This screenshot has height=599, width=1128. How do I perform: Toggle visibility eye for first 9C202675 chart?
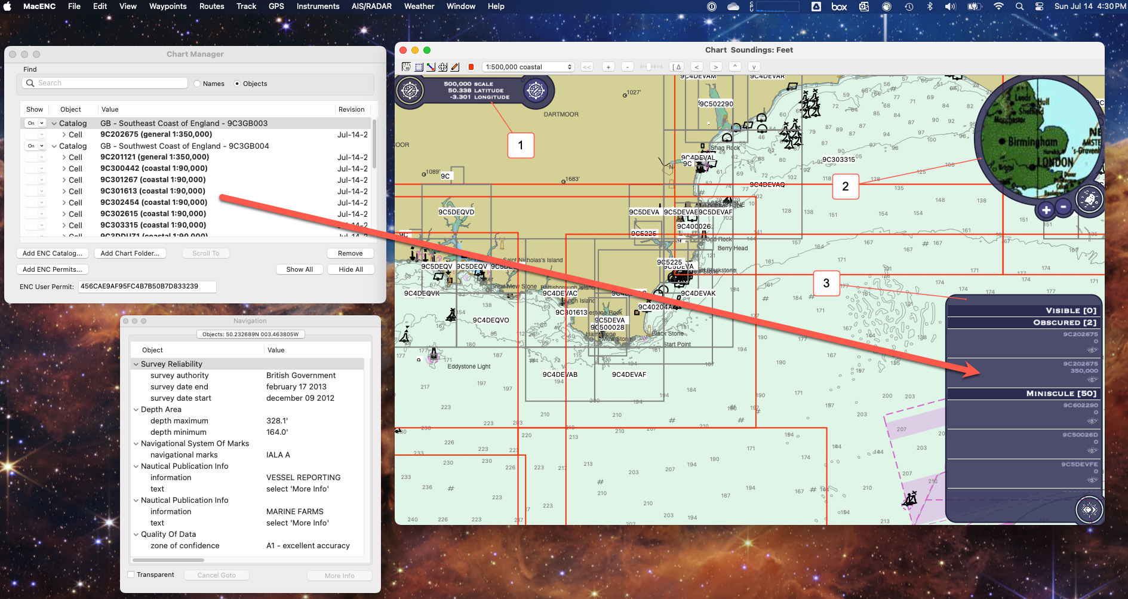(x=1092, y=350)
